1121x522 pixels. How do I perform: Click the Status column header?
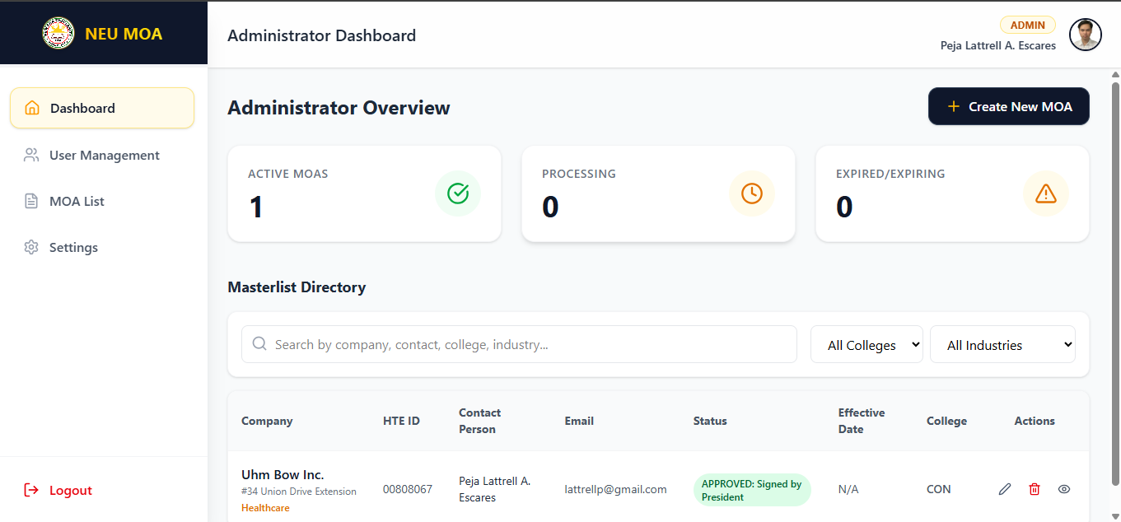pos(710,421)
